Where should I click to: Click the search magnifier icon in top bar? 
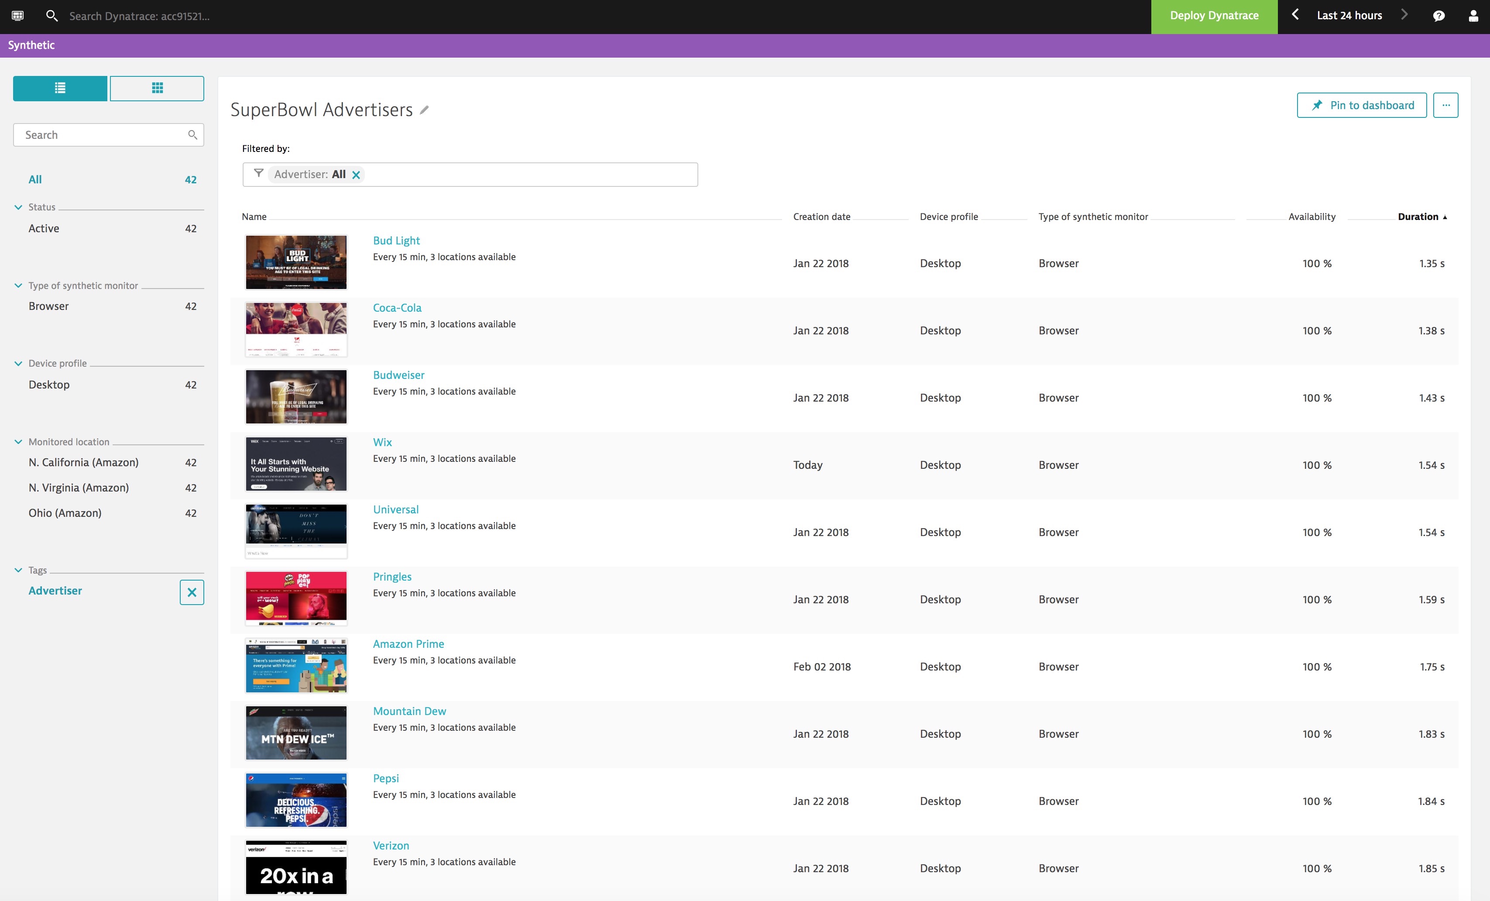[x=52, y=16]
